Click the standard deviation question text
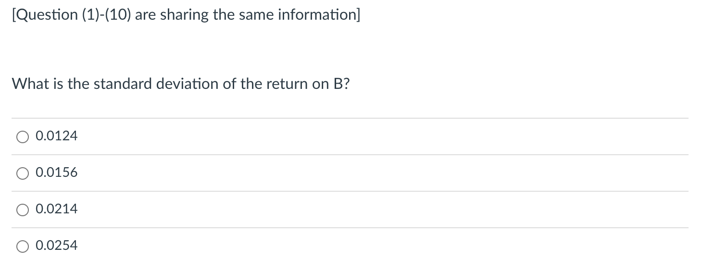The width and height of the screenshot is (702, 271). click(x=181, y=84)
